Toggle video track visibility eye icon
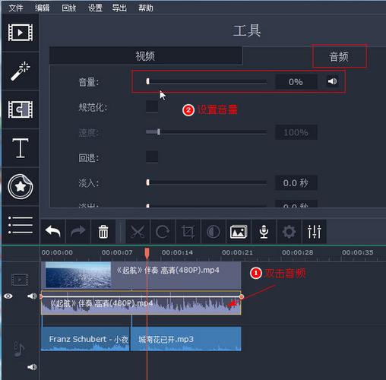Image resolution: width=386 pixels, height=380 pixels. click(x=8, y=296)
